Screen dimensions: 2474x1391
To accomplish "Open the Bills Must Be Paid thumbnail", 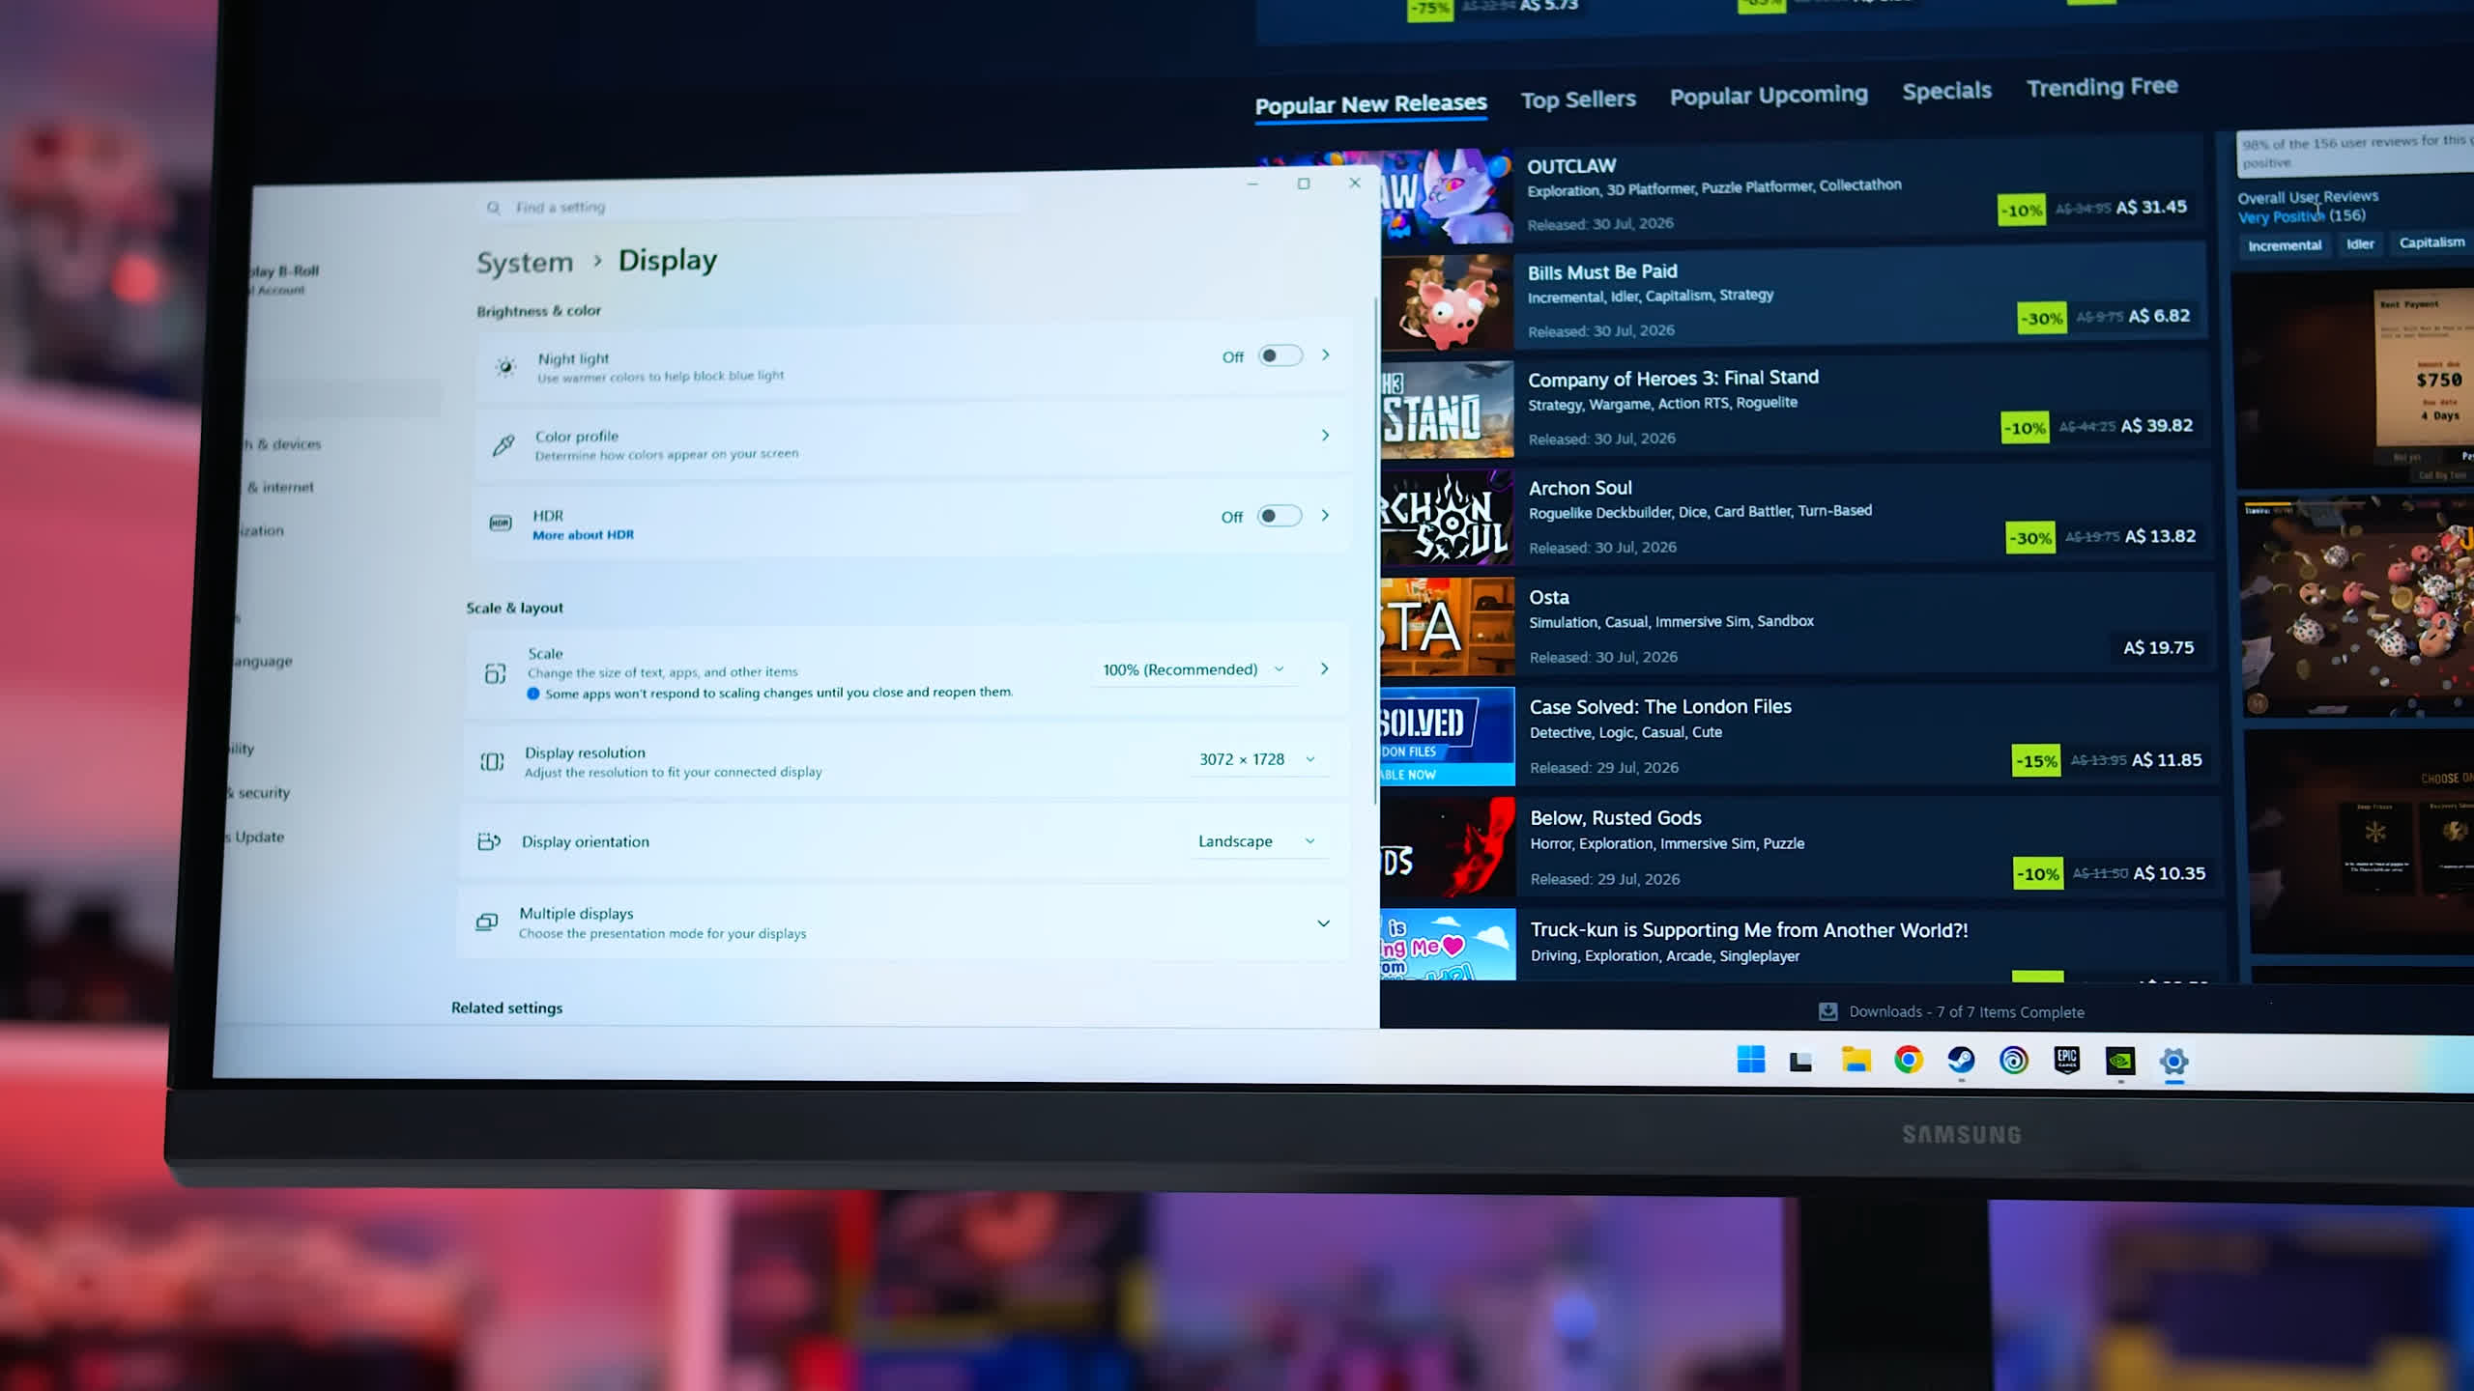I will pos(1447,302).
